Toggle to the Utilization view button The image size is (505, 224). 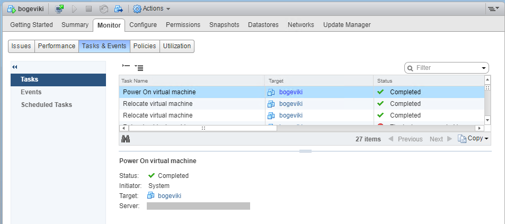coord(177,46)
